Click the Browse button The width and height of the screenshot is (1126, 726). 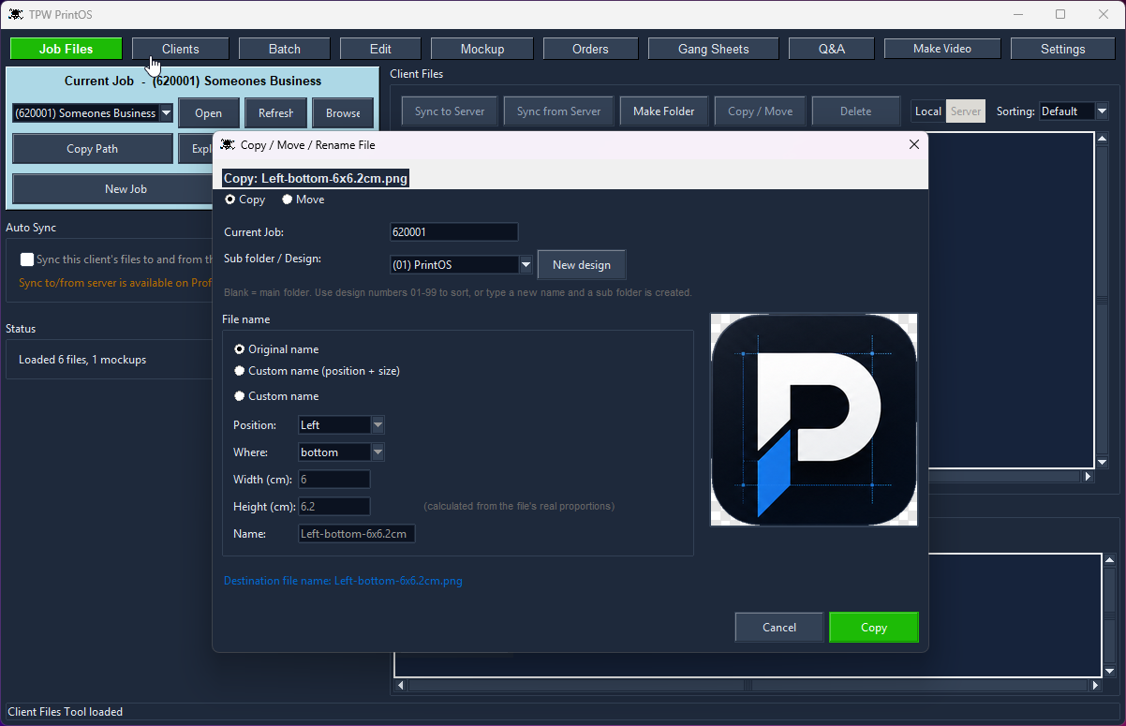[x=343, y=113]
